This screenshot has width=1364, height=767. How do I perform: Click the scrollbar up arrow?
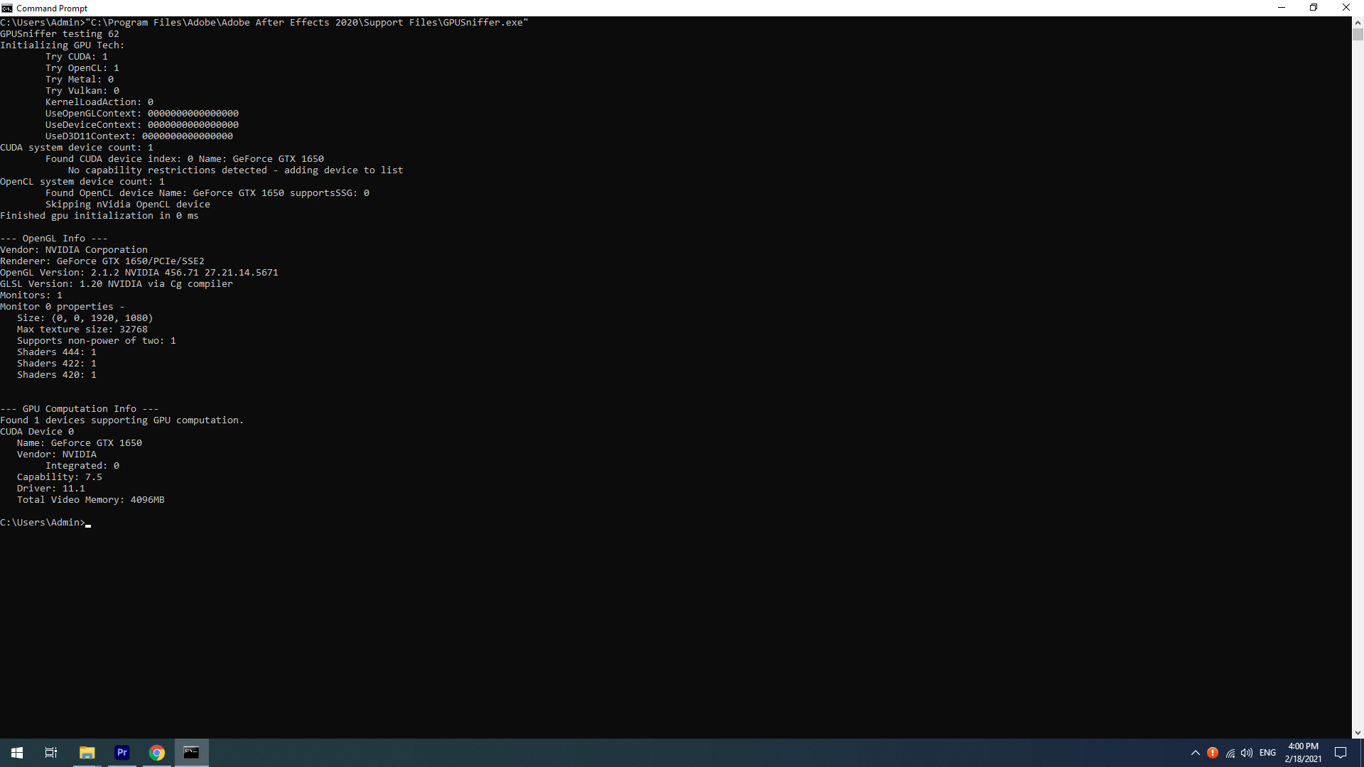[1358, 22]
